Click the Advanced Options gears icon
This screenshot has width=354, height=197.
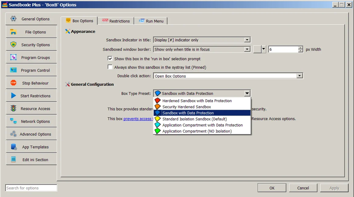pos(13,134)
